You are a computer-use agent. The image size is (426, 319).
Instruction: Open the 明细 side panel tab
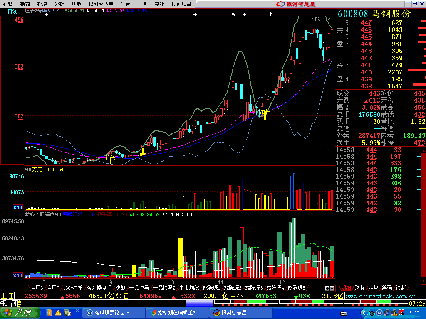(346, 288)
